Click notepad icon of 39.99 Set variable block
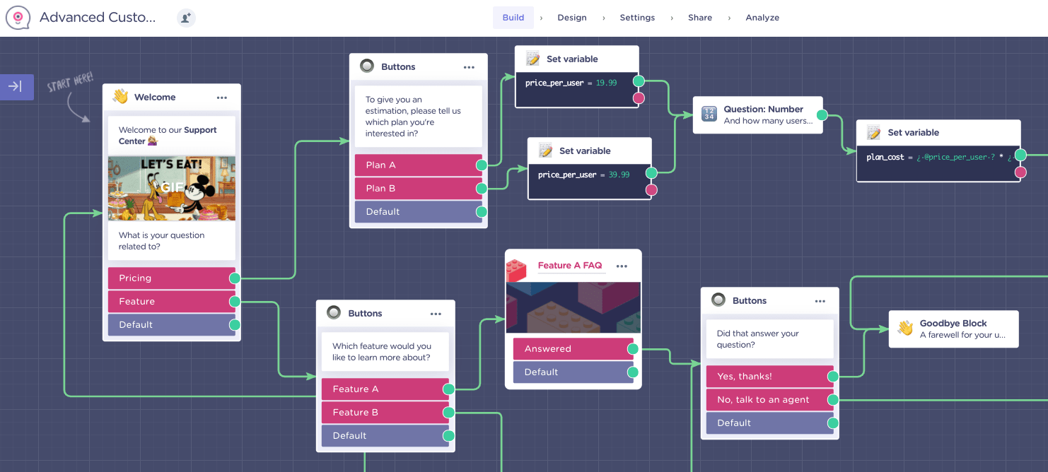This screenshot has width=1048, height=472. click(545, 151)
